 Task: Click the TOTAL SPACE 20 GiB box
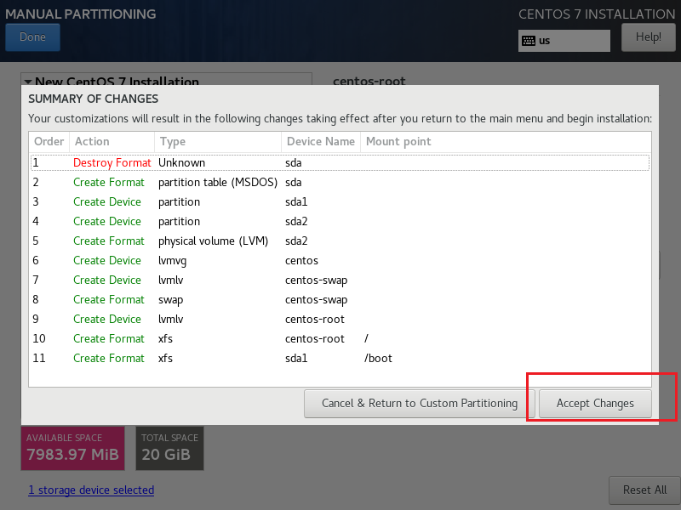click(x=169, y=449)
